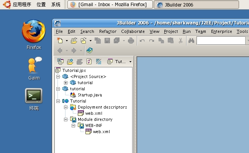Click the search text input field
This screenshot has width=249, height=153.
pos(221,41)
